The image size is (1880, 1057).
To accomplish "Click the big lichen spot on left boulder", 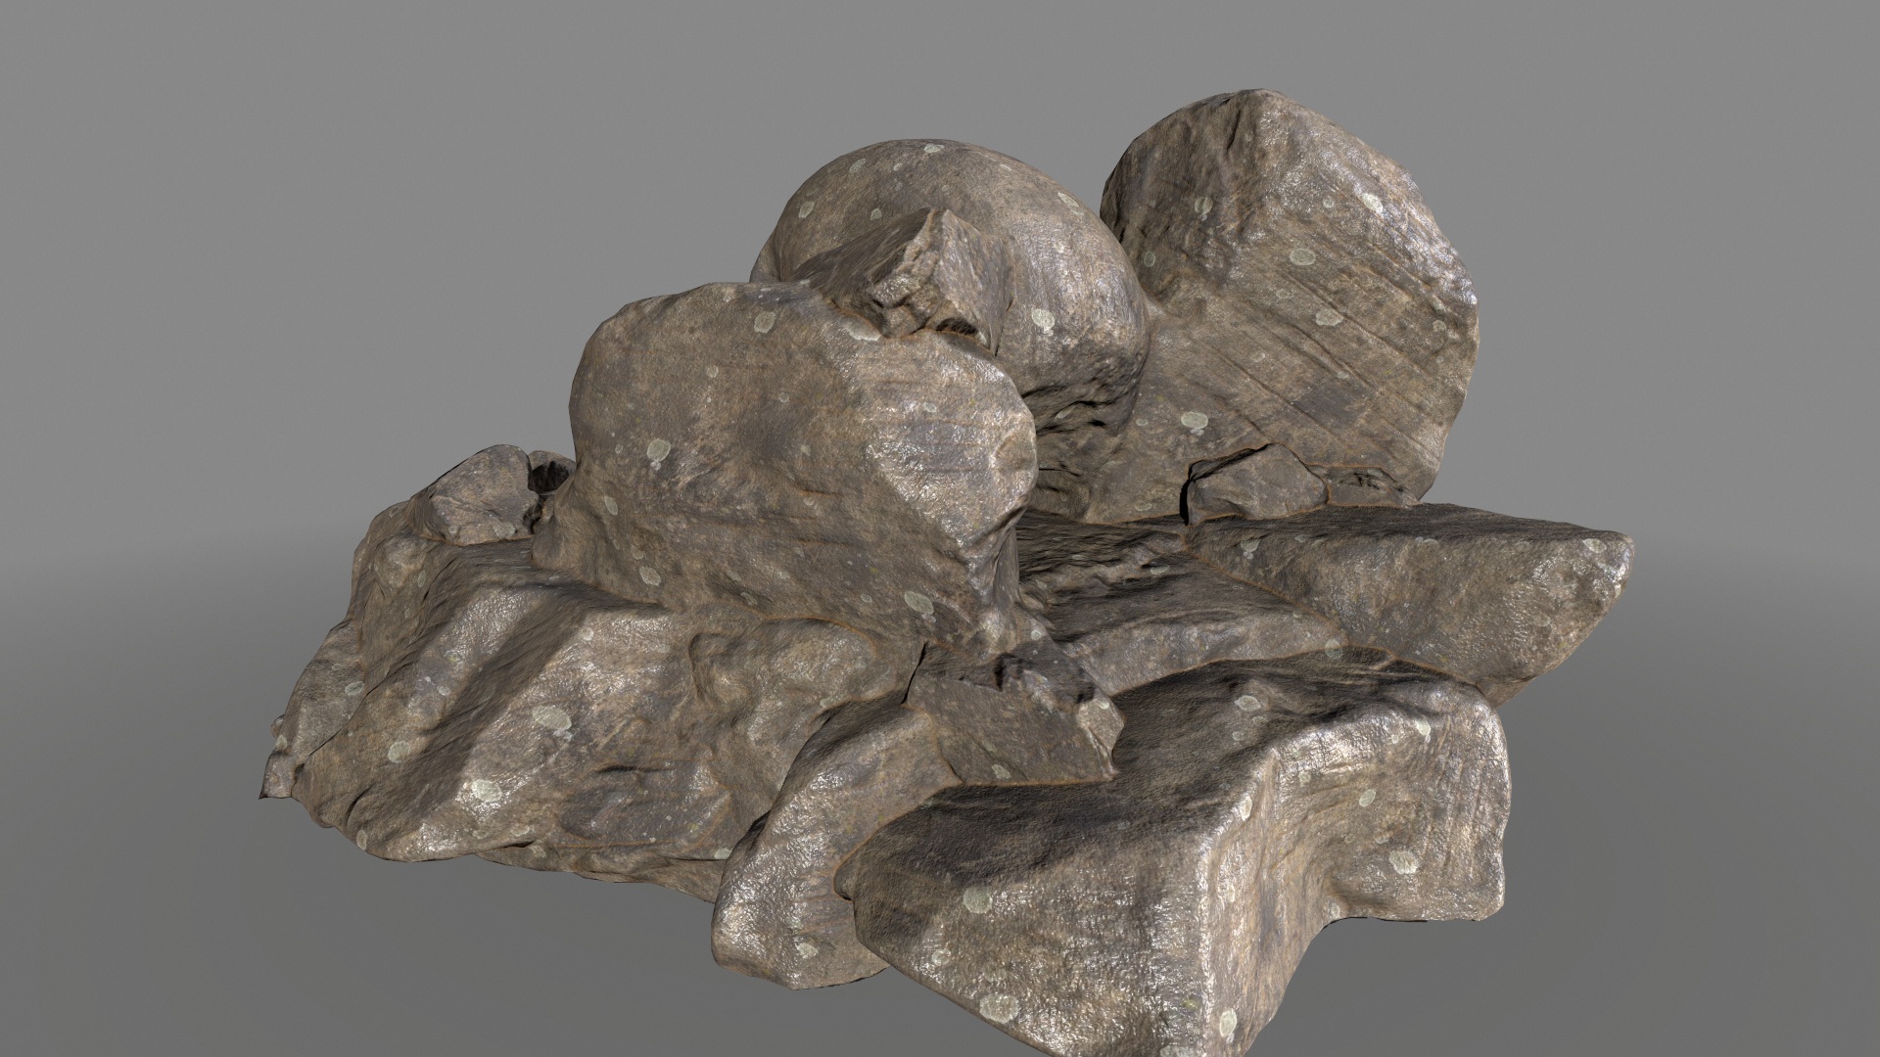I will (659, 450).
